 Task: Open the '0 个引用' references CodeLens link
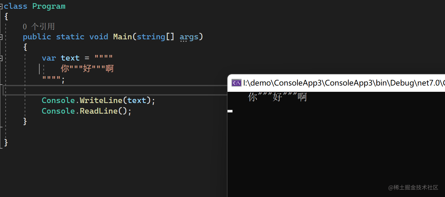pos(39,27)
